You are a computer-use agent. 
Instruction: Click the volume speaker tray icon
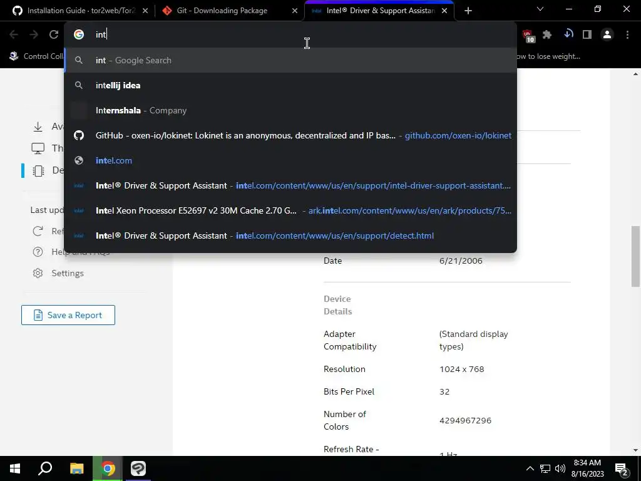coord(560,468)
